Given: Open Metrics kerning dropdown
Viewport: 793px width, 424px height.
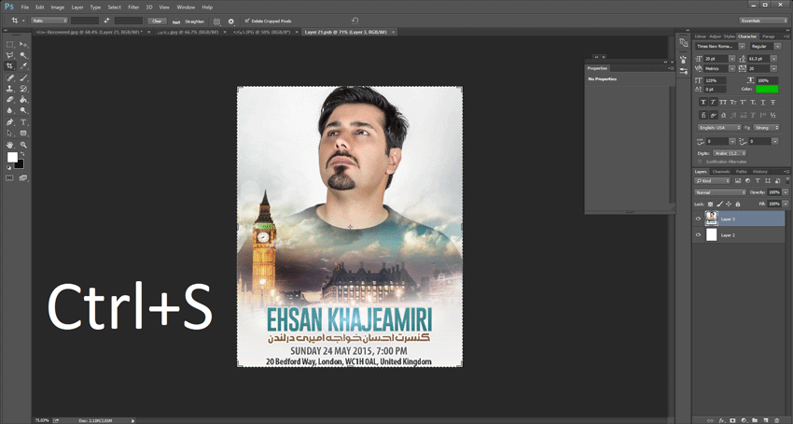Looking at the screenshot, I should click(x=731, y=68).
